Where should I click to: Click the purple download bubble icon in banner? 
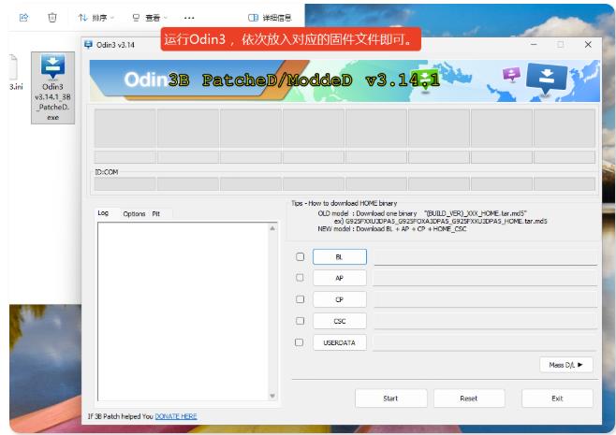tap(511, 74)
